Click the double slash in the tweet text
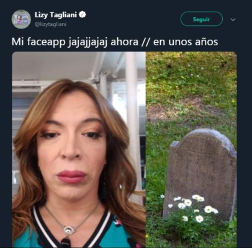The height and width of the screenshot is (248, 252). click(x=146, y=42)
